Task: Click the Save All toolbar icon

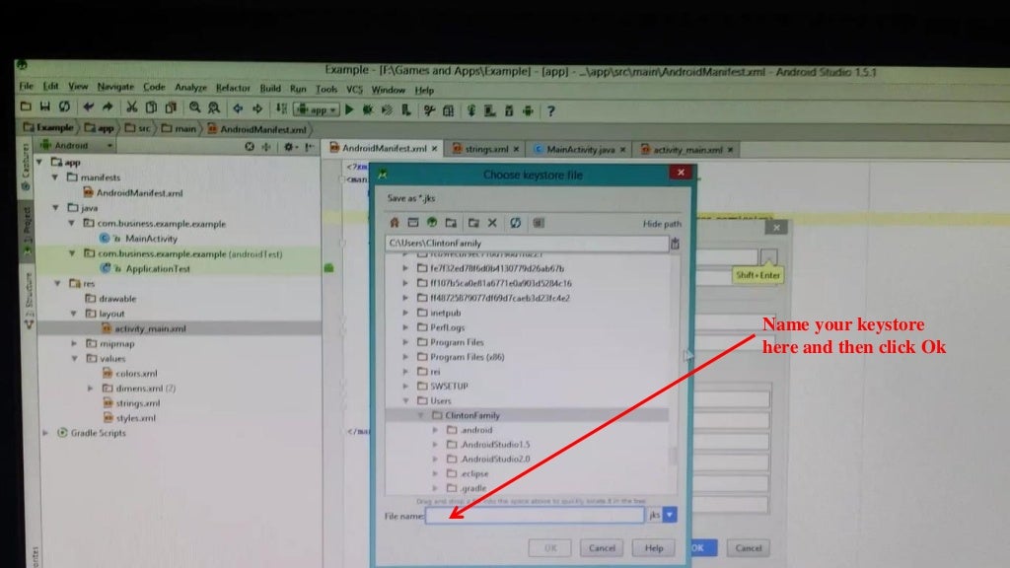Action: (x=44, y=106)
